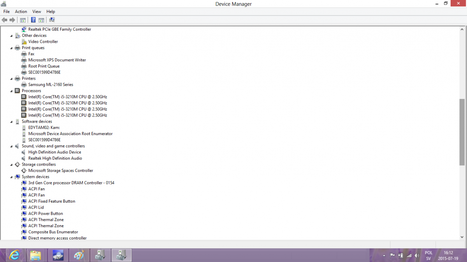
Task: Collapse the Printers category
Action: 12,79
